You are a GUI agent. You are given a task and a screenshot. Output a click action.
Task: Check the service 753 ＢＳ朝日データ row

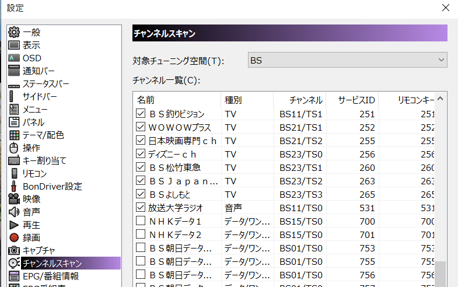pyautogui.click(x=141, y=247)
